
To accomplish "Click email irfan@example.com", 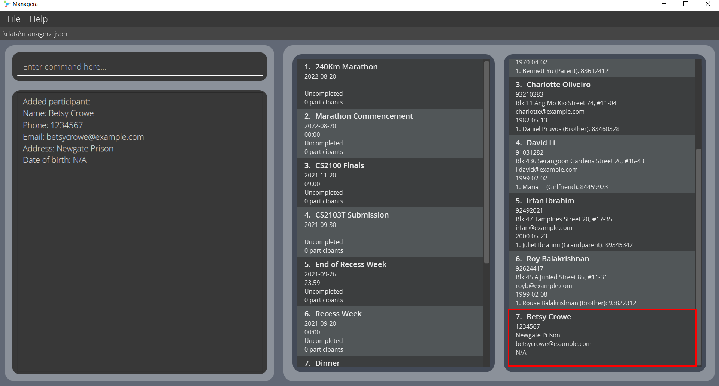I will click(x=544, y=228).
